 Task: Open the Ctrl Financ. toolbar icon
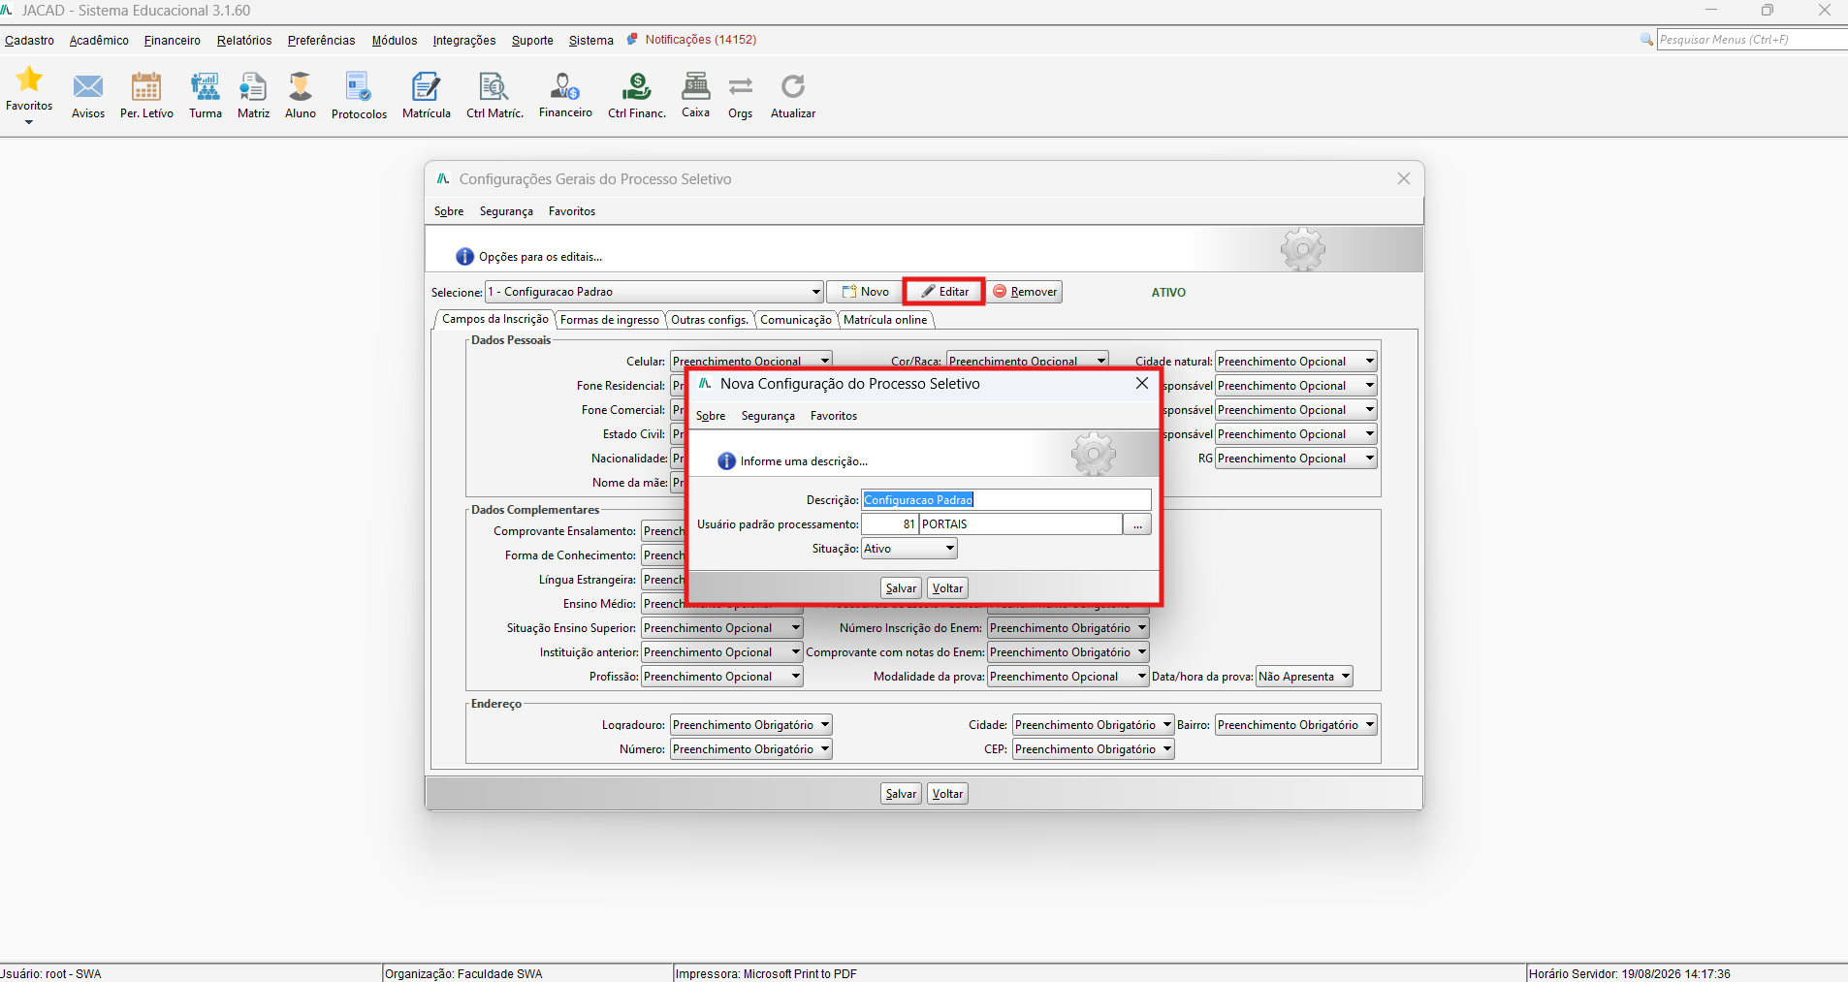tap(637, 86)
